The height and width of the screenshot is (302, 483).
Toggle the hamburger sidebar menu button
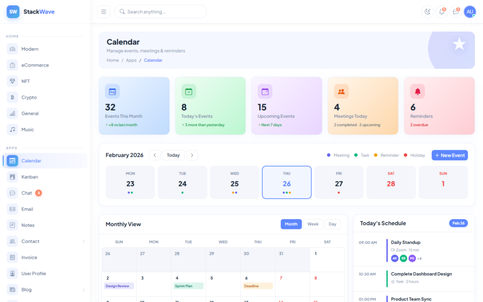coord(103,12)
